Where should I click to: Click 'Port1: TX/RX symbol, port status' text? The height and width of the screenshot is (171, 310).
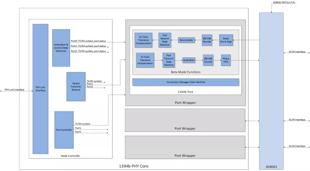pos(89,46)
